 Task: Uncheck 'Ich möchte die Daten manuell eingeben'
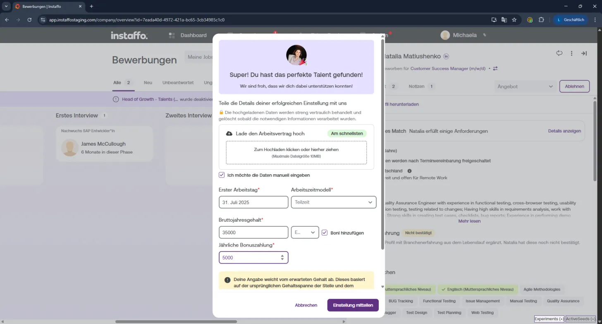[222, 175]
